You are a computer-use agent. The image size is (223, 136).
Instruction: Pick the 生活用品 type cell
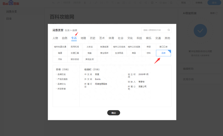click(119, 53)
